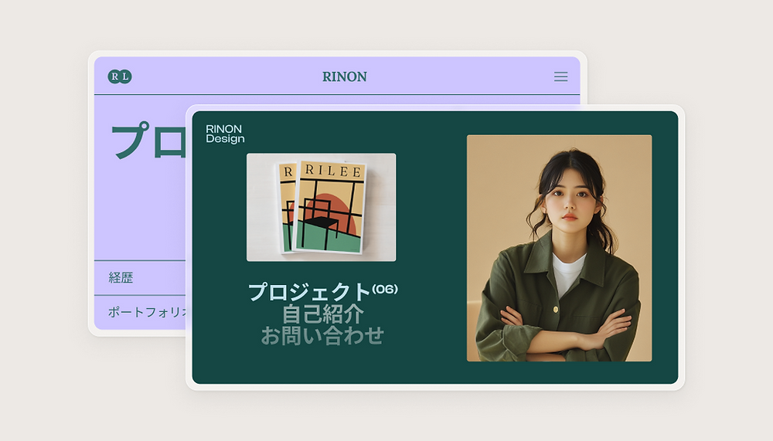Select the プロジェクト menu item
Image resolution: width=773 pixels, height=441 pixels.
tap(309, 292)
